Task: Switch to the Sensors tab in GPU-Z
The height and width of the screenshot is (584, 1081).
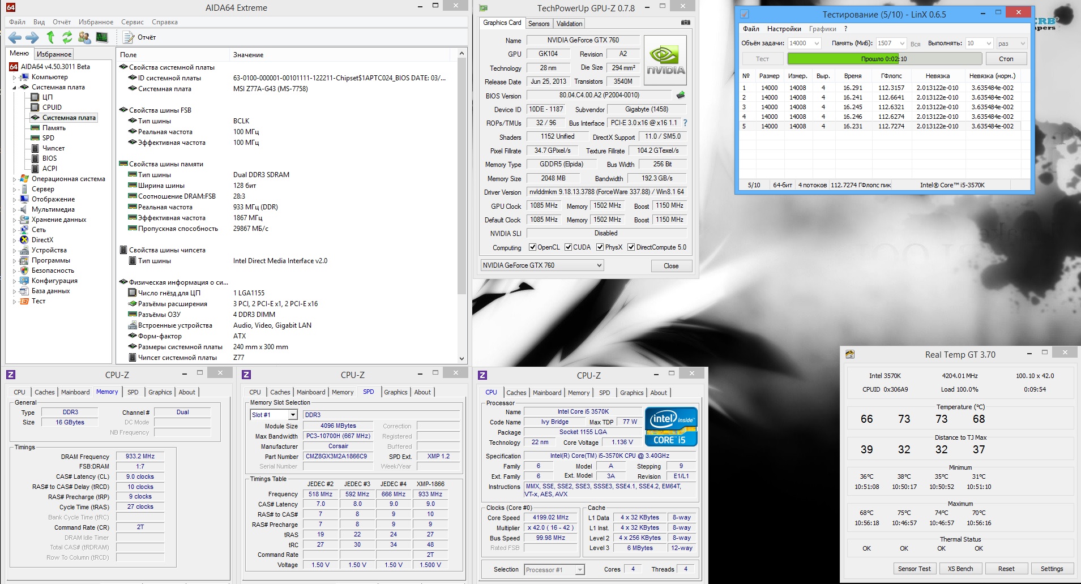Action: coord(539,23)
